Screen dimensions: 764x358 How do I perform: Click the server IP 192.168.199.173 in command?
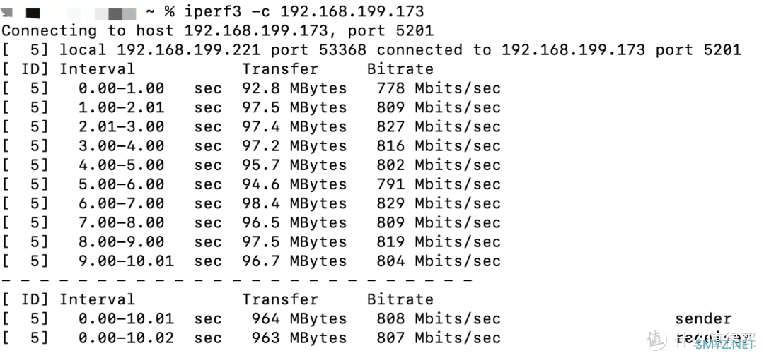click(x=352, y=11)
